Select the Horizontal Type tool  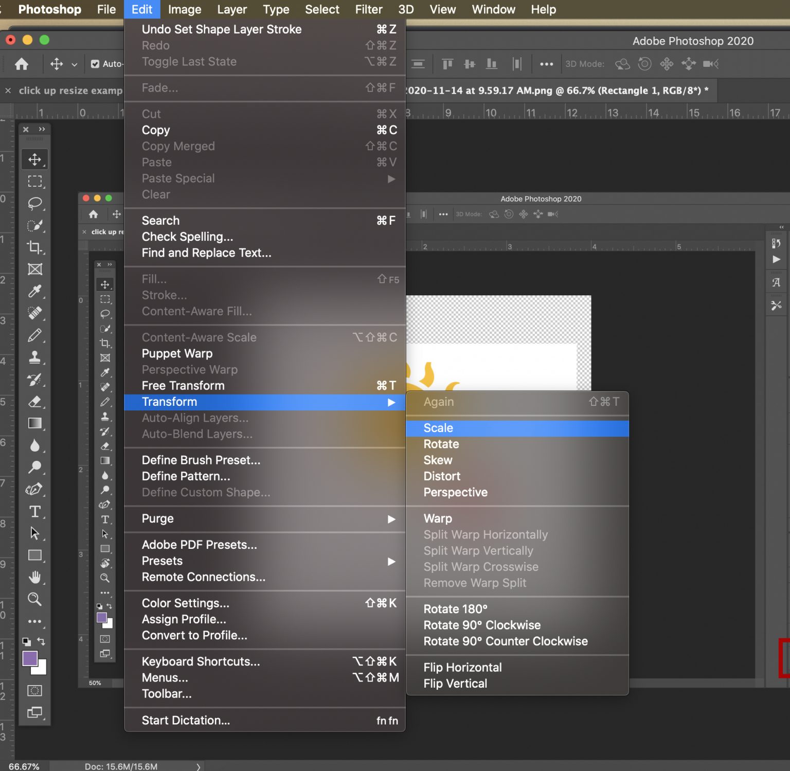[x=35, y=512]
